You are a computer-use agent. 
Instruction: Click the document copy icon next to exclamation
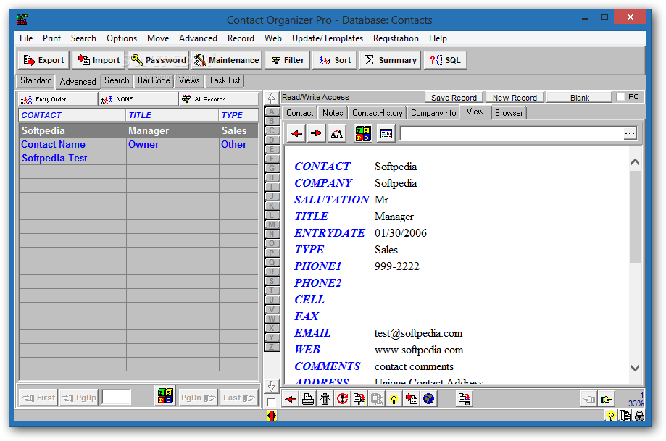[359, 399]
